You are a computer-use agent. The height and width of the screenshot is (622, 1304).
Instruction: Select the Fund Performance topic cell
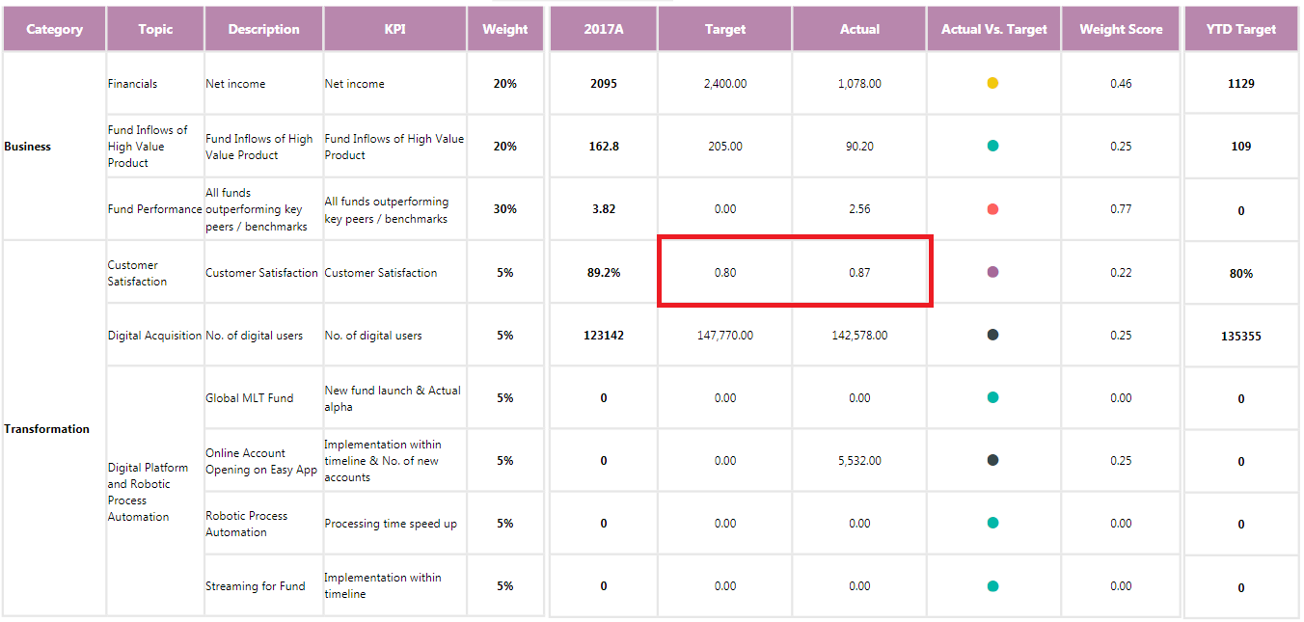coord(155,209)
